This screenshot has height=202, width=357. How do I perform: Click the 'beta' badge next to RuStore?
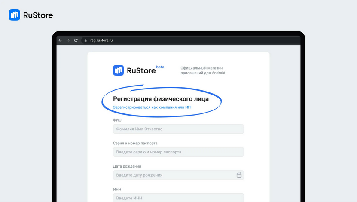(160, 67)
